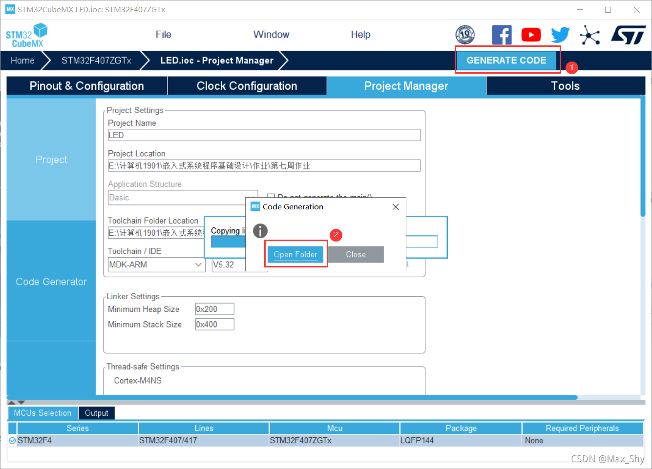Select the MCUs Selection tab
Viewport: 652px width, 469px height.
[42, 413]
